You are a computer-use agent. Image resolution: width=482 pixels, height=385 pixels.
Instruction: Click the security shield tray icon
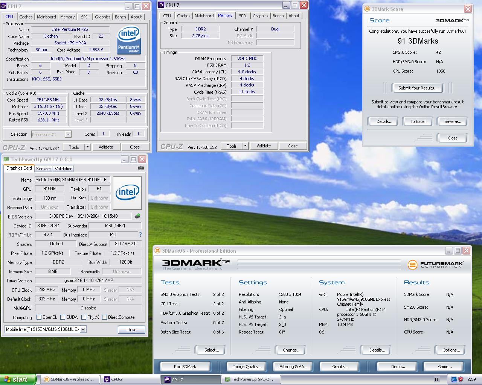pos(461,379)
